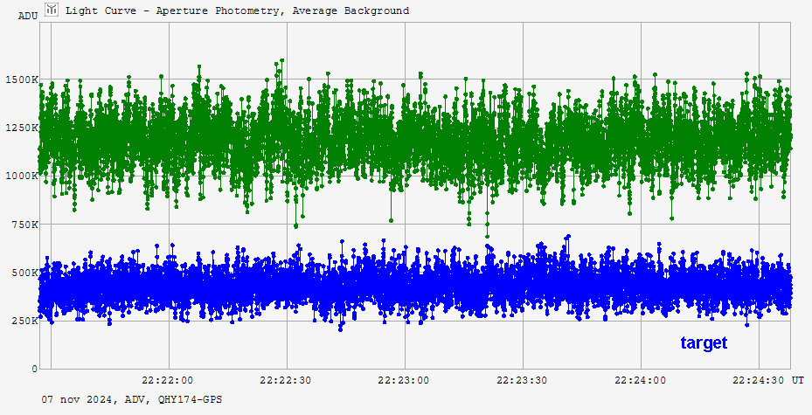The height and width of the screenshot is (415, 812).
Task: Click the 1500K y-axis value
Action: [21, 80]
